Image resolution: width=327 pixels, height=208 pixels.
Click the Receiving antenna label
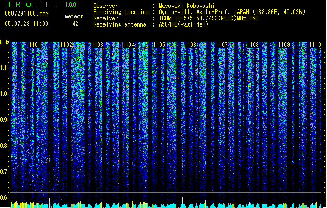(x=120, y=24)
